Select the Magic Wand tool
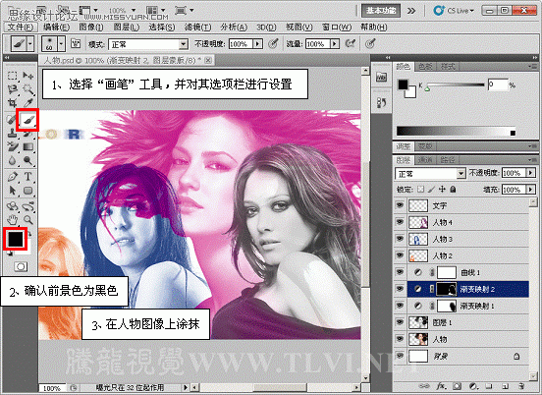This screenshot has width=542, height=395. coord(28,89)
